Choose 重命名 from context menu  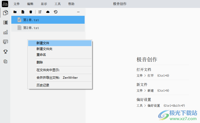(60, 55)
